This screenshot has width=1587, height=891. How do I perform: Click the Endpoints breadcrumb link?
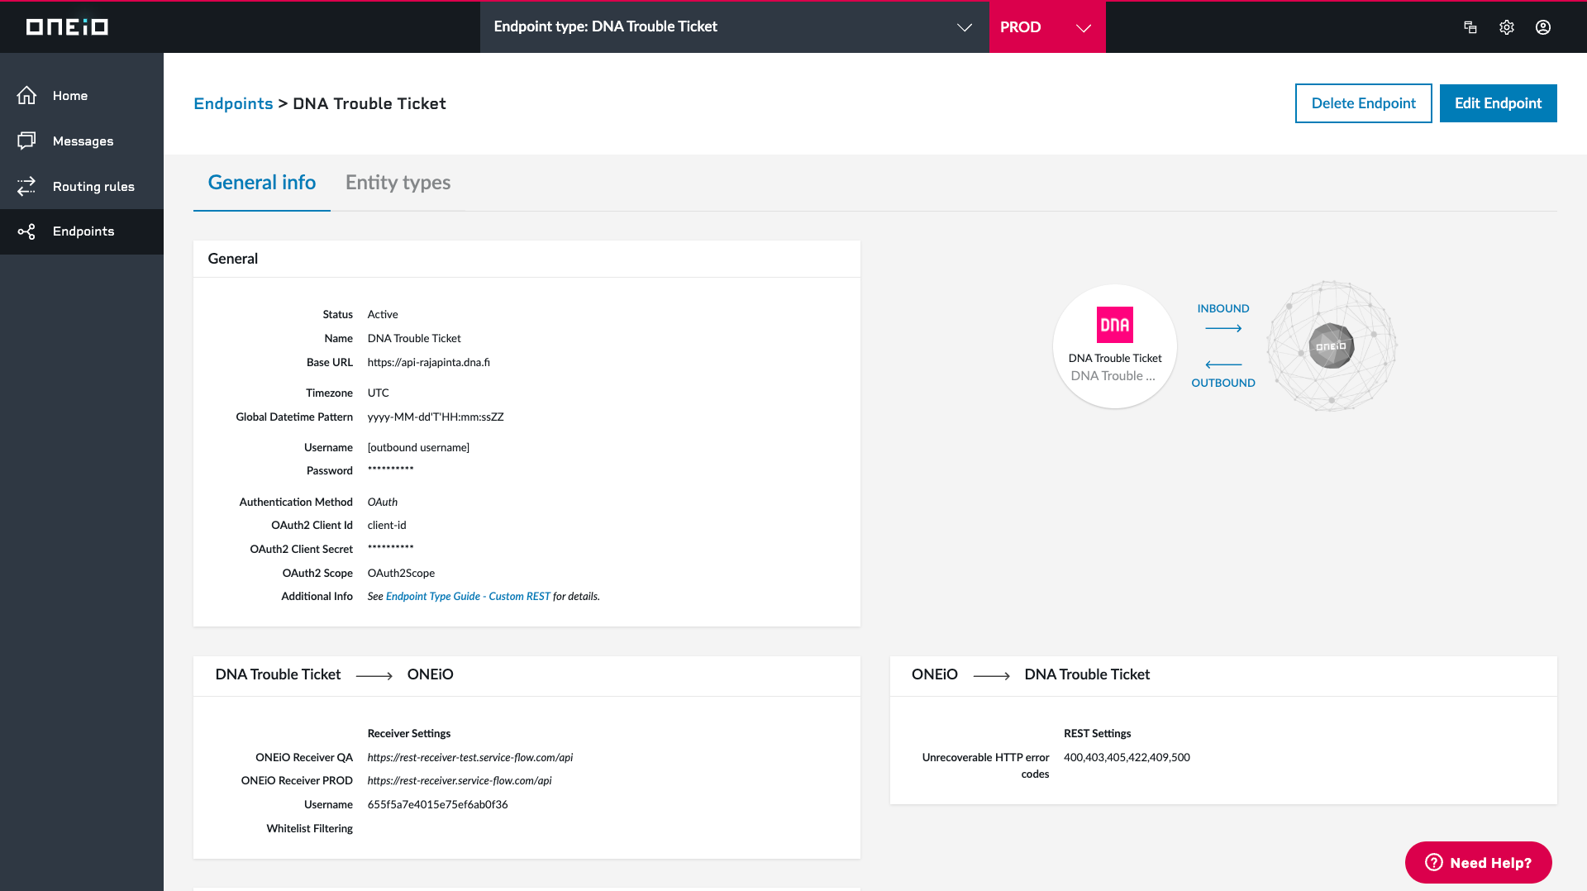[233, 103]
